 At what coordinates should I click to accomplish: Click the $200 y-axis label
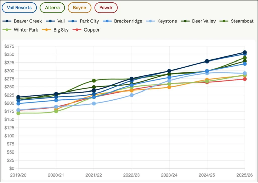(x=9, y=103)
